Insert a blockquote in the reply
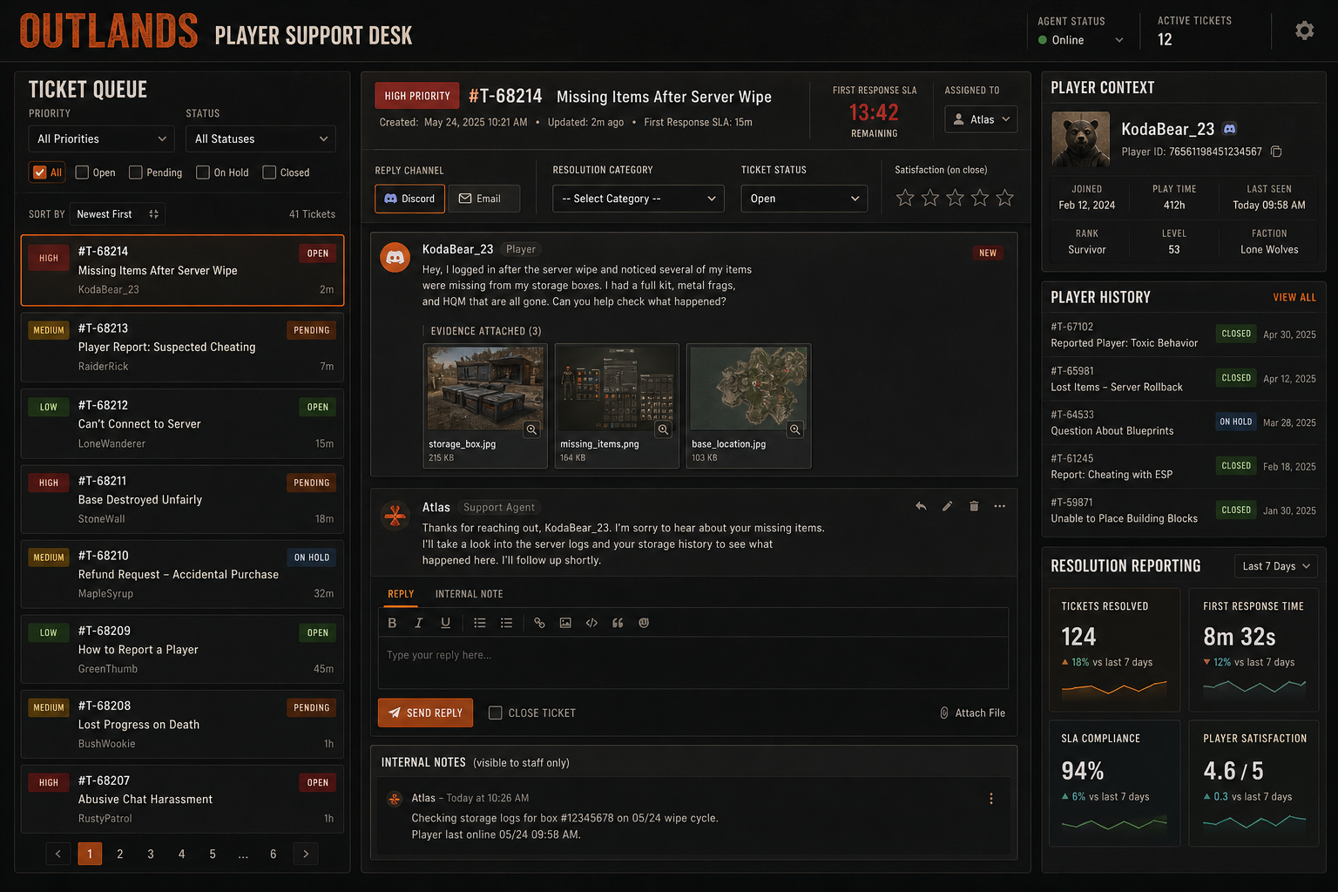 pos(618,623)
